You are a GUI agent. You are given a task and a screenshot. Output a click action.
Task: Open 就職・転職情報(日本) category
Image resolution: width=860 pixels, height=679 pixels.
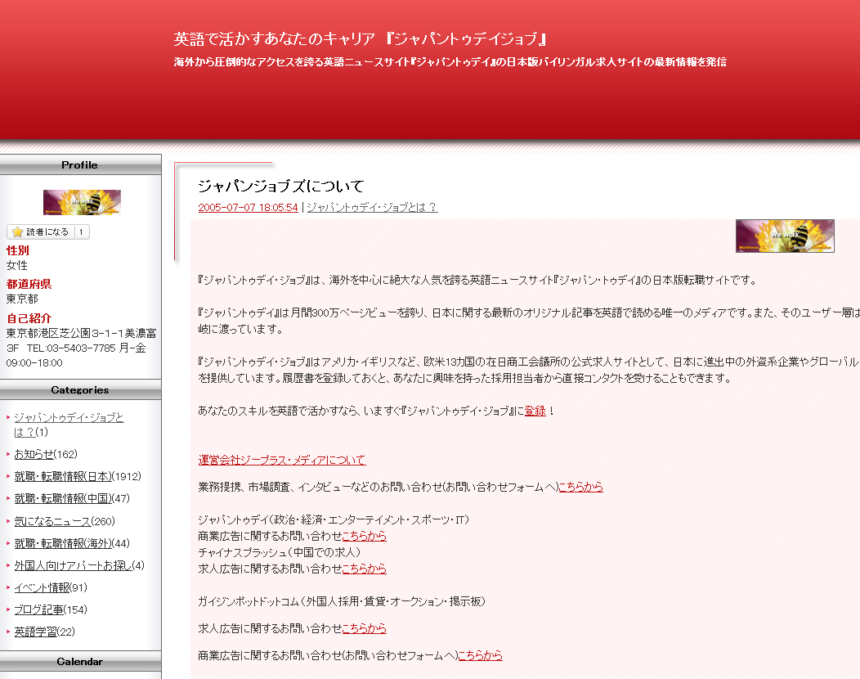[62, 476]
